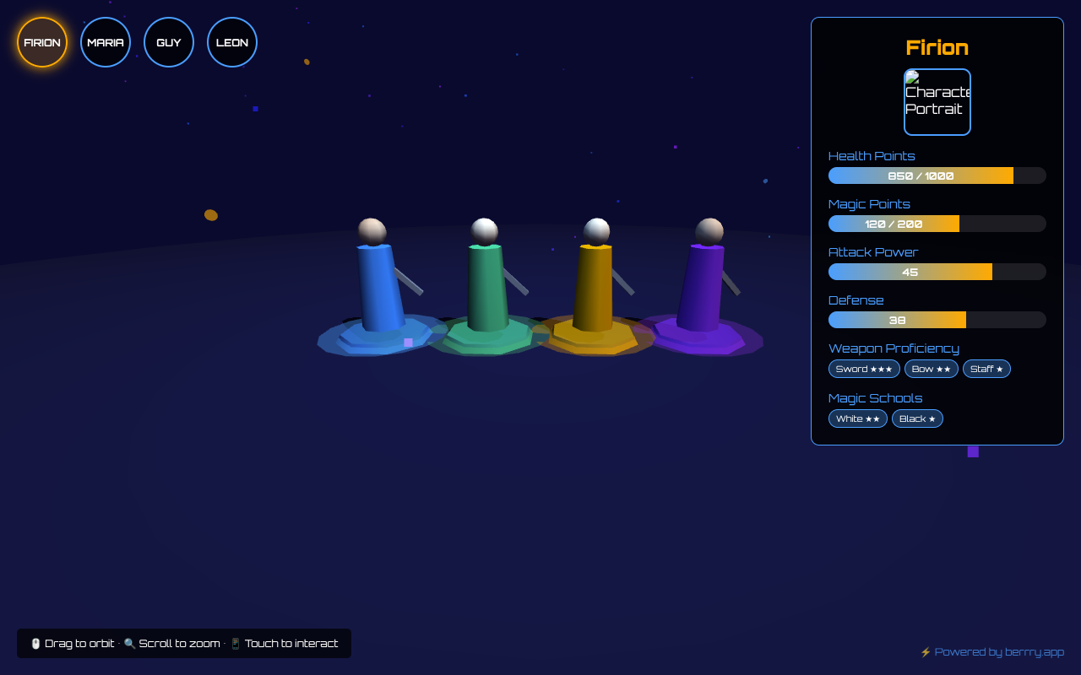Click the White magic school tag
This screenshot has height=675, width=1081.
(x=857, y=418)
